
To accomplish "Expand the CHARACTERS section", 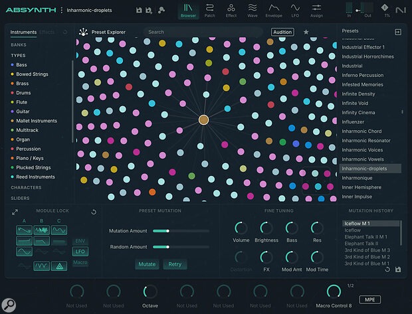I will pyautogui.click(x=26, y=187).
